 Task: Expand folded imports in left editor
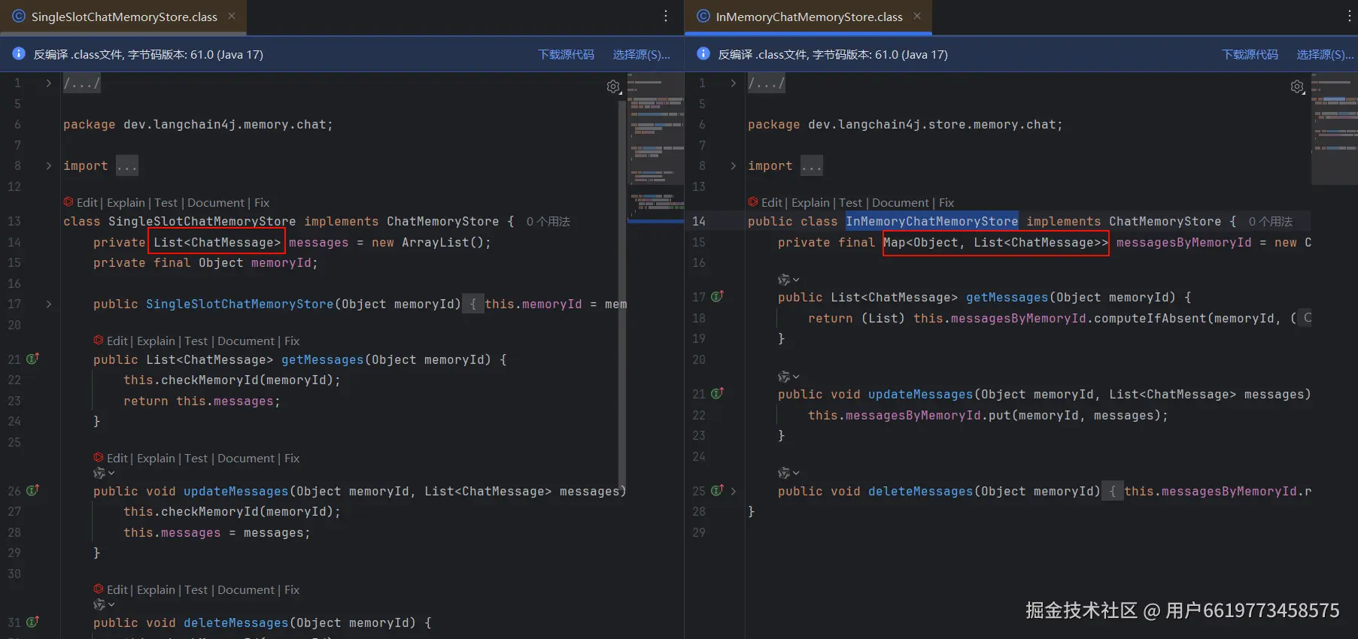pos(49,165)
